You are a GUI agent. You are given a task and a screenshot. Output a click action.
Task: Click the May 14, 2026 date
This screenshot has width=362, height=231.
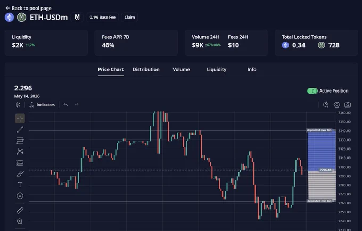pyautogui.click(x=27, y=96)
